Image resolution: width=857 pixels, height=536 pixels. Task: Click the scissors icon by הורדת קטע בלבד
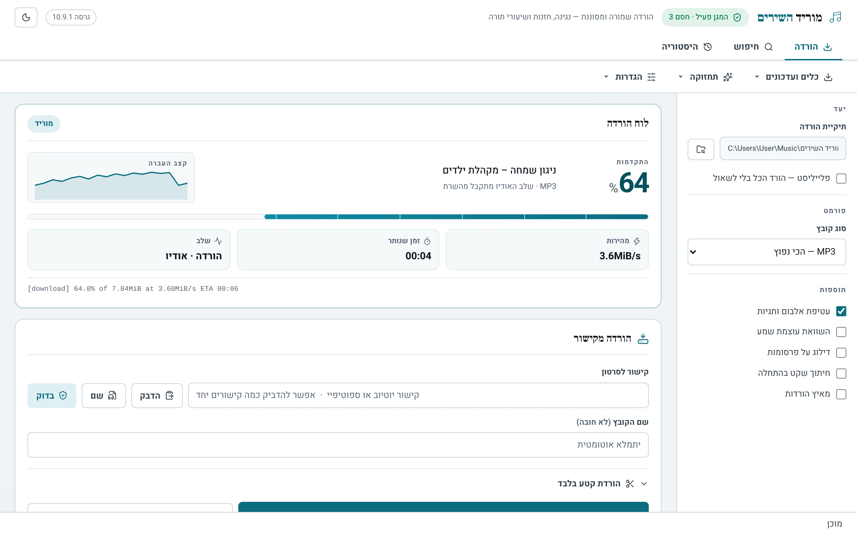630,483
